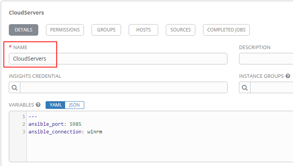This screenshot has height=166, width=293.
Task: Place cursor on the ansible_port: 5985 line
Action: 55,124
